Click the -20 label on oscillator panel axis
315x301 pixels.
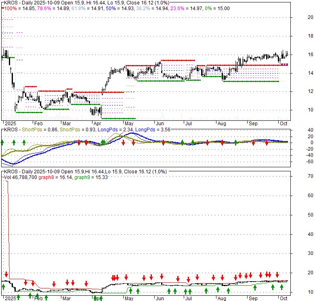point(310,149)
